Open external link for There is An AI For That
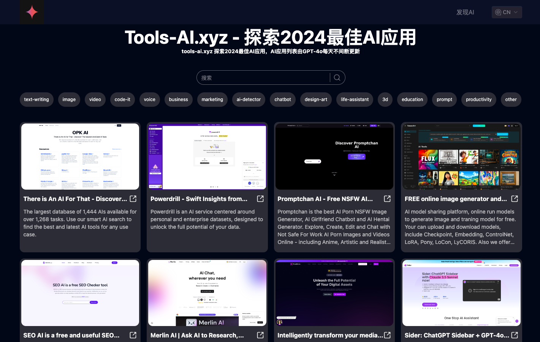 pos(133,199)
